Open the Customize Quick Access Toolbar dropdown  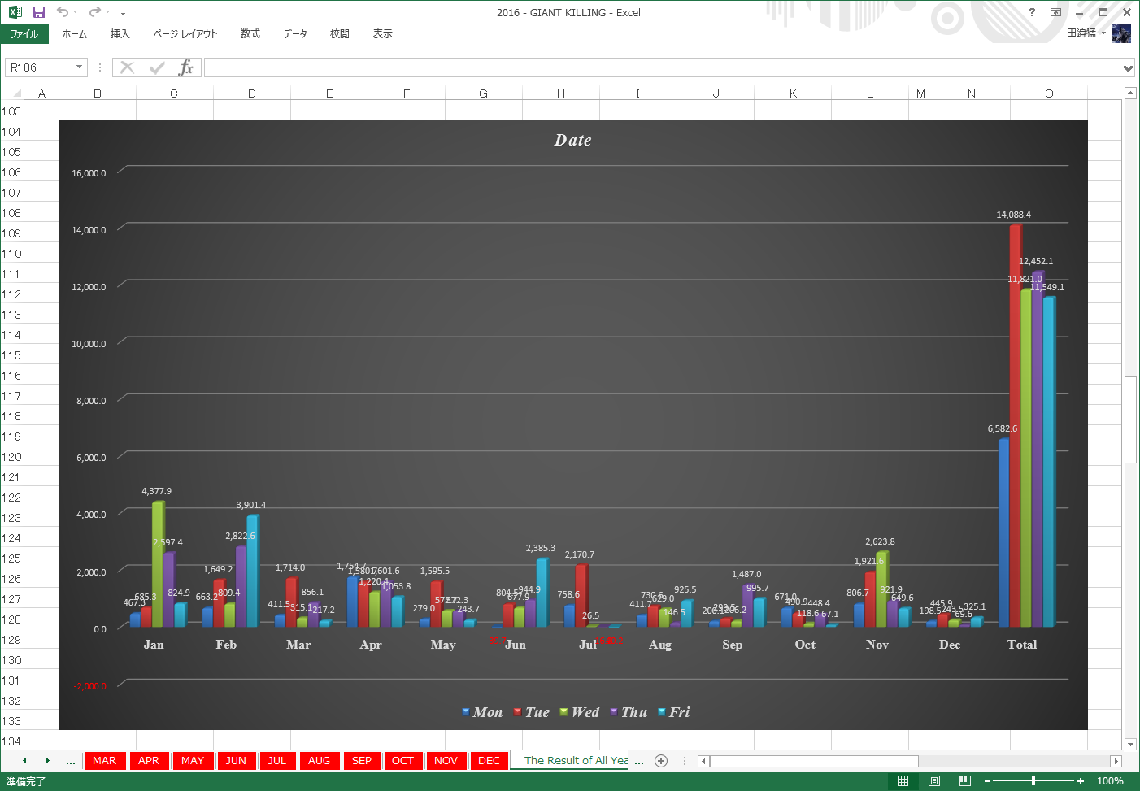tap(123, 13)
